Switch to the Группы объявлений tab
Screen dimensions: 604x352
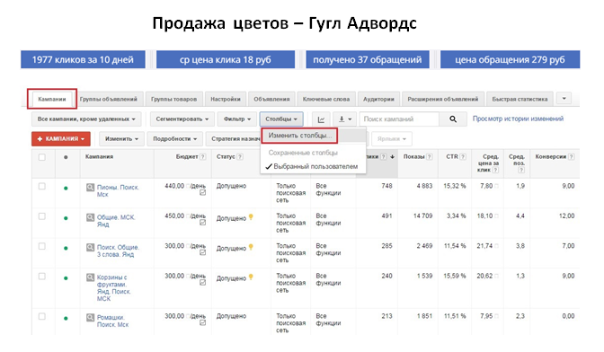pos(108,100)
